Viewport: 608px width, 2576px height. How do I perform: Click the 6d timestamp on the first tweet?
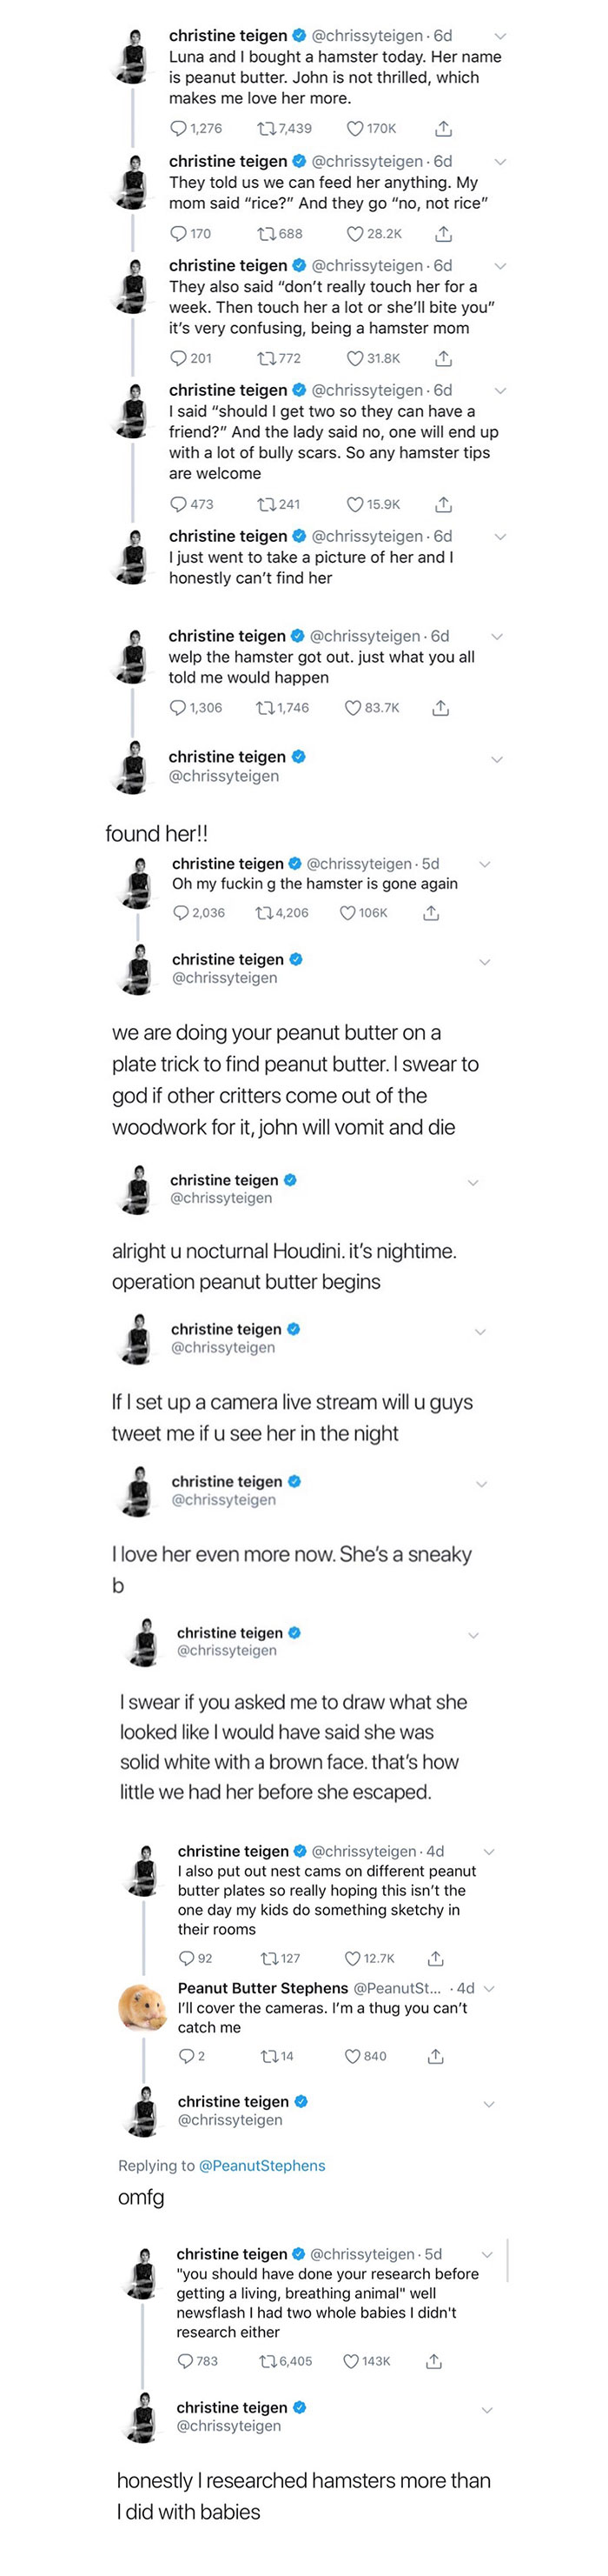click(x=439, y=35)
